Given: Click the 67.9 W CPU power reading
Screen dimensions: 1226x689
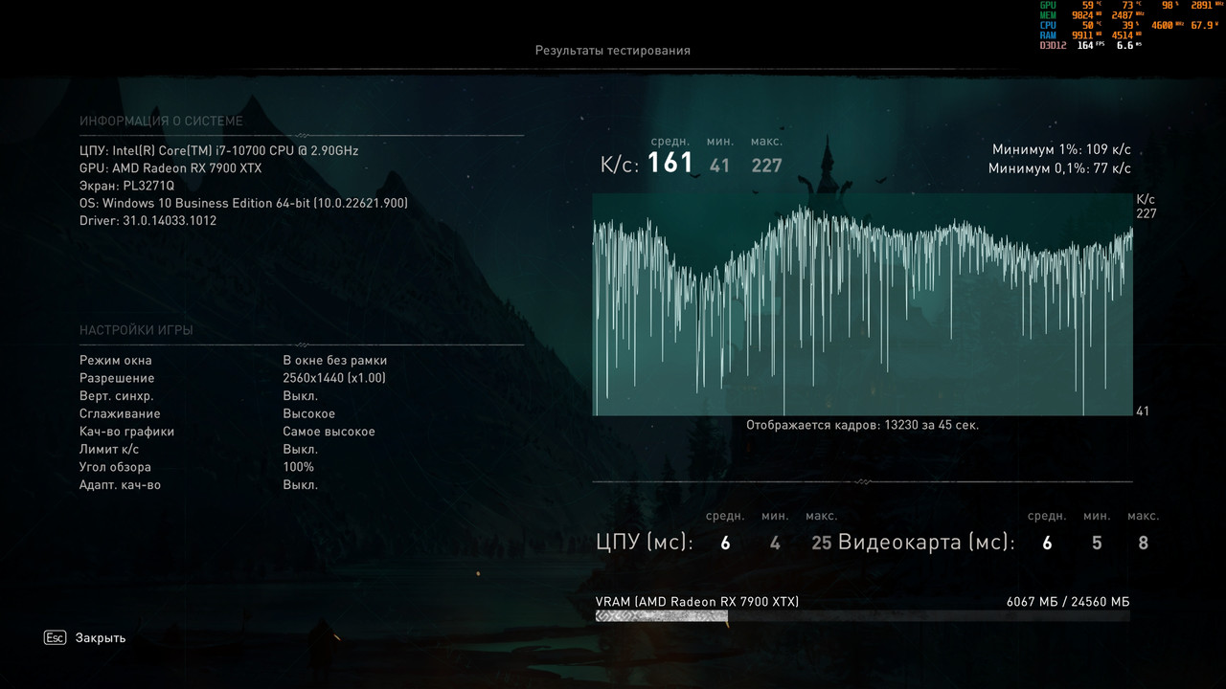Looking at the screenshot, I should pyautogui.click(x=1205, y=25).
